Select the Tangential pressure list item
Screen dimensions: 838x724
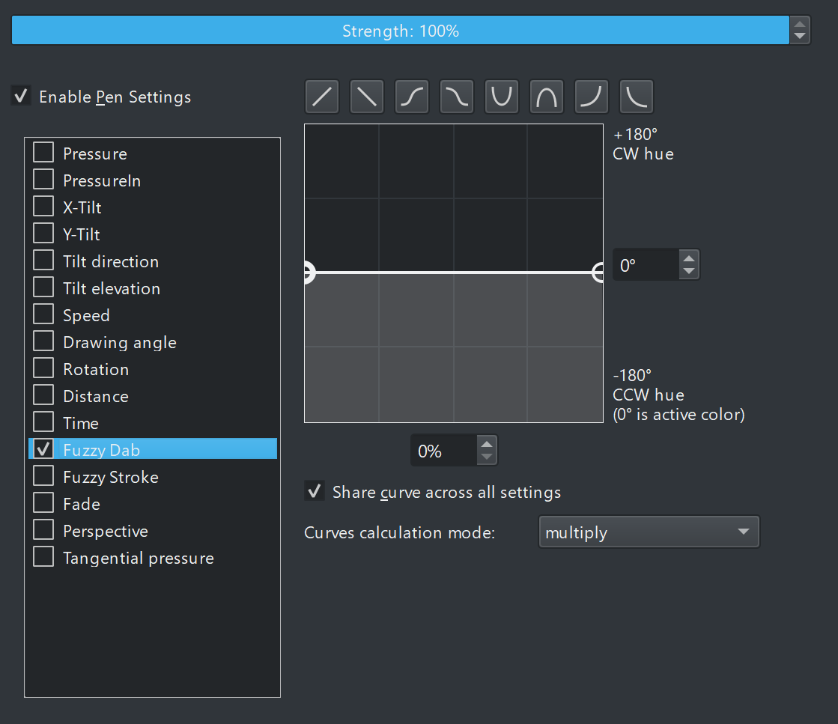139,558
